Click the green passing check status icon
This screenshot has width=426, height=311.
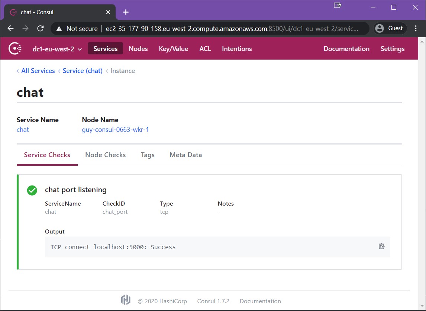(32, 190)
